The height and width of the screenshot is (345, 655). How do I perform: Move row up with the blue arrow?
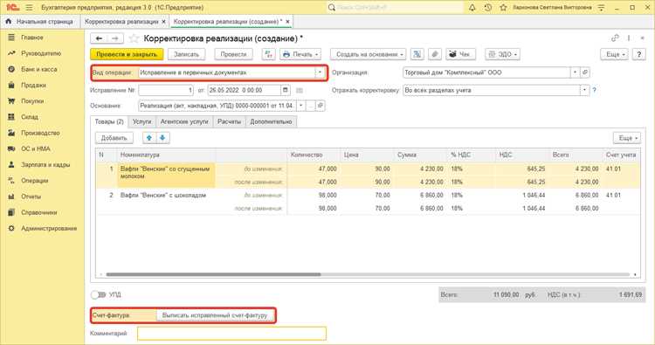(x=149, y=138)
